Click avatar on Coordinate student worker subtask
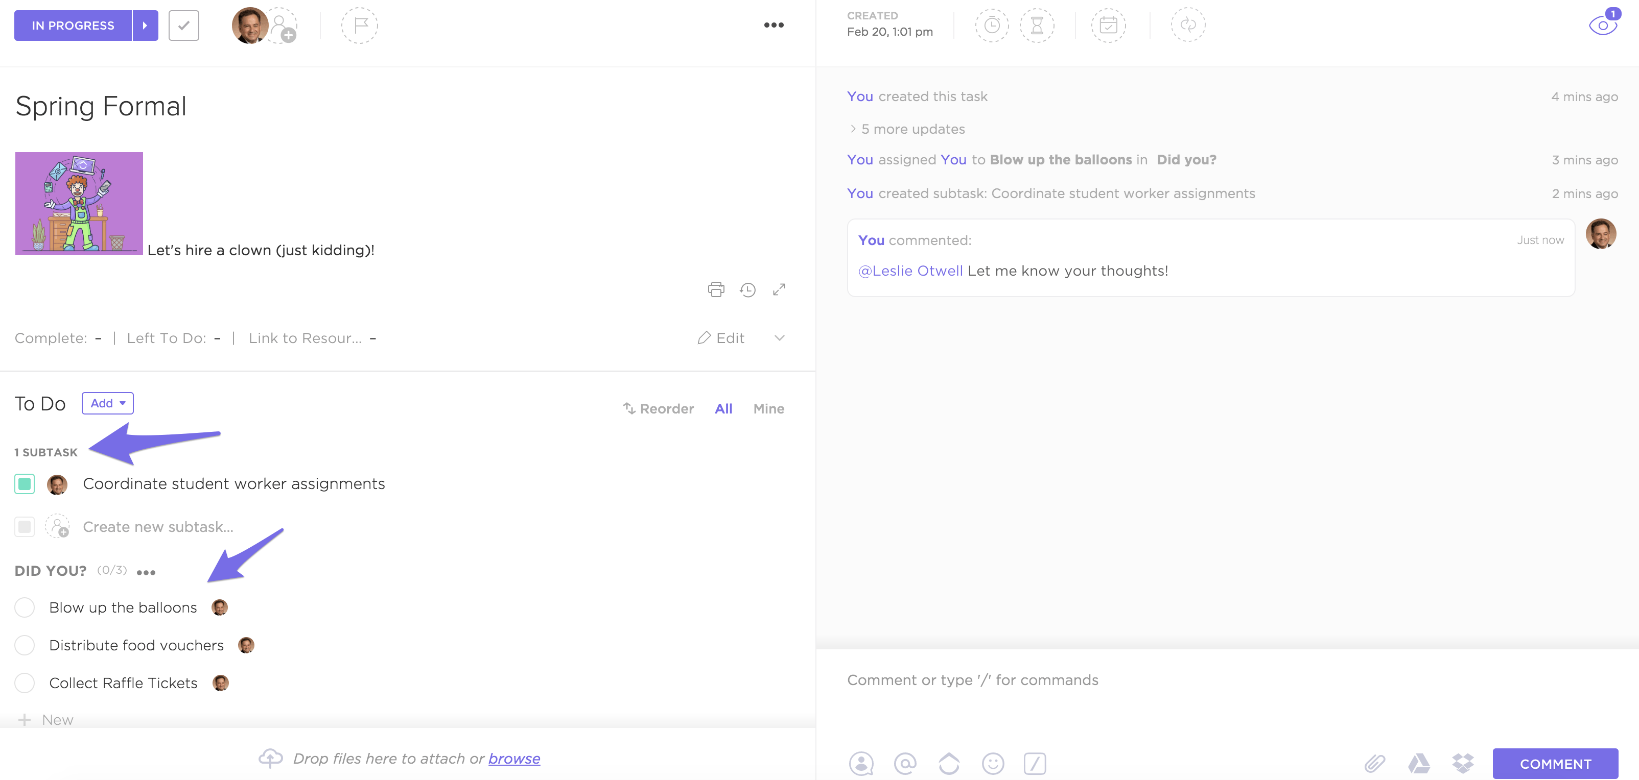The width and height of the screenshot is (1639, 780). click(x=57, y=484)
